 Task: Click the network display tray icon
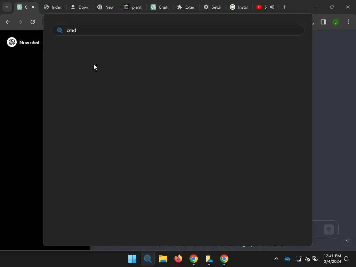click(x=298, y=259)
